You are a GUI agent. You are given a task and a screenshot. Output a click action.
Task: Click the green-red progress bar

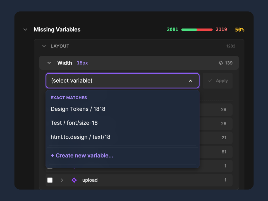[x=197, y=30]
